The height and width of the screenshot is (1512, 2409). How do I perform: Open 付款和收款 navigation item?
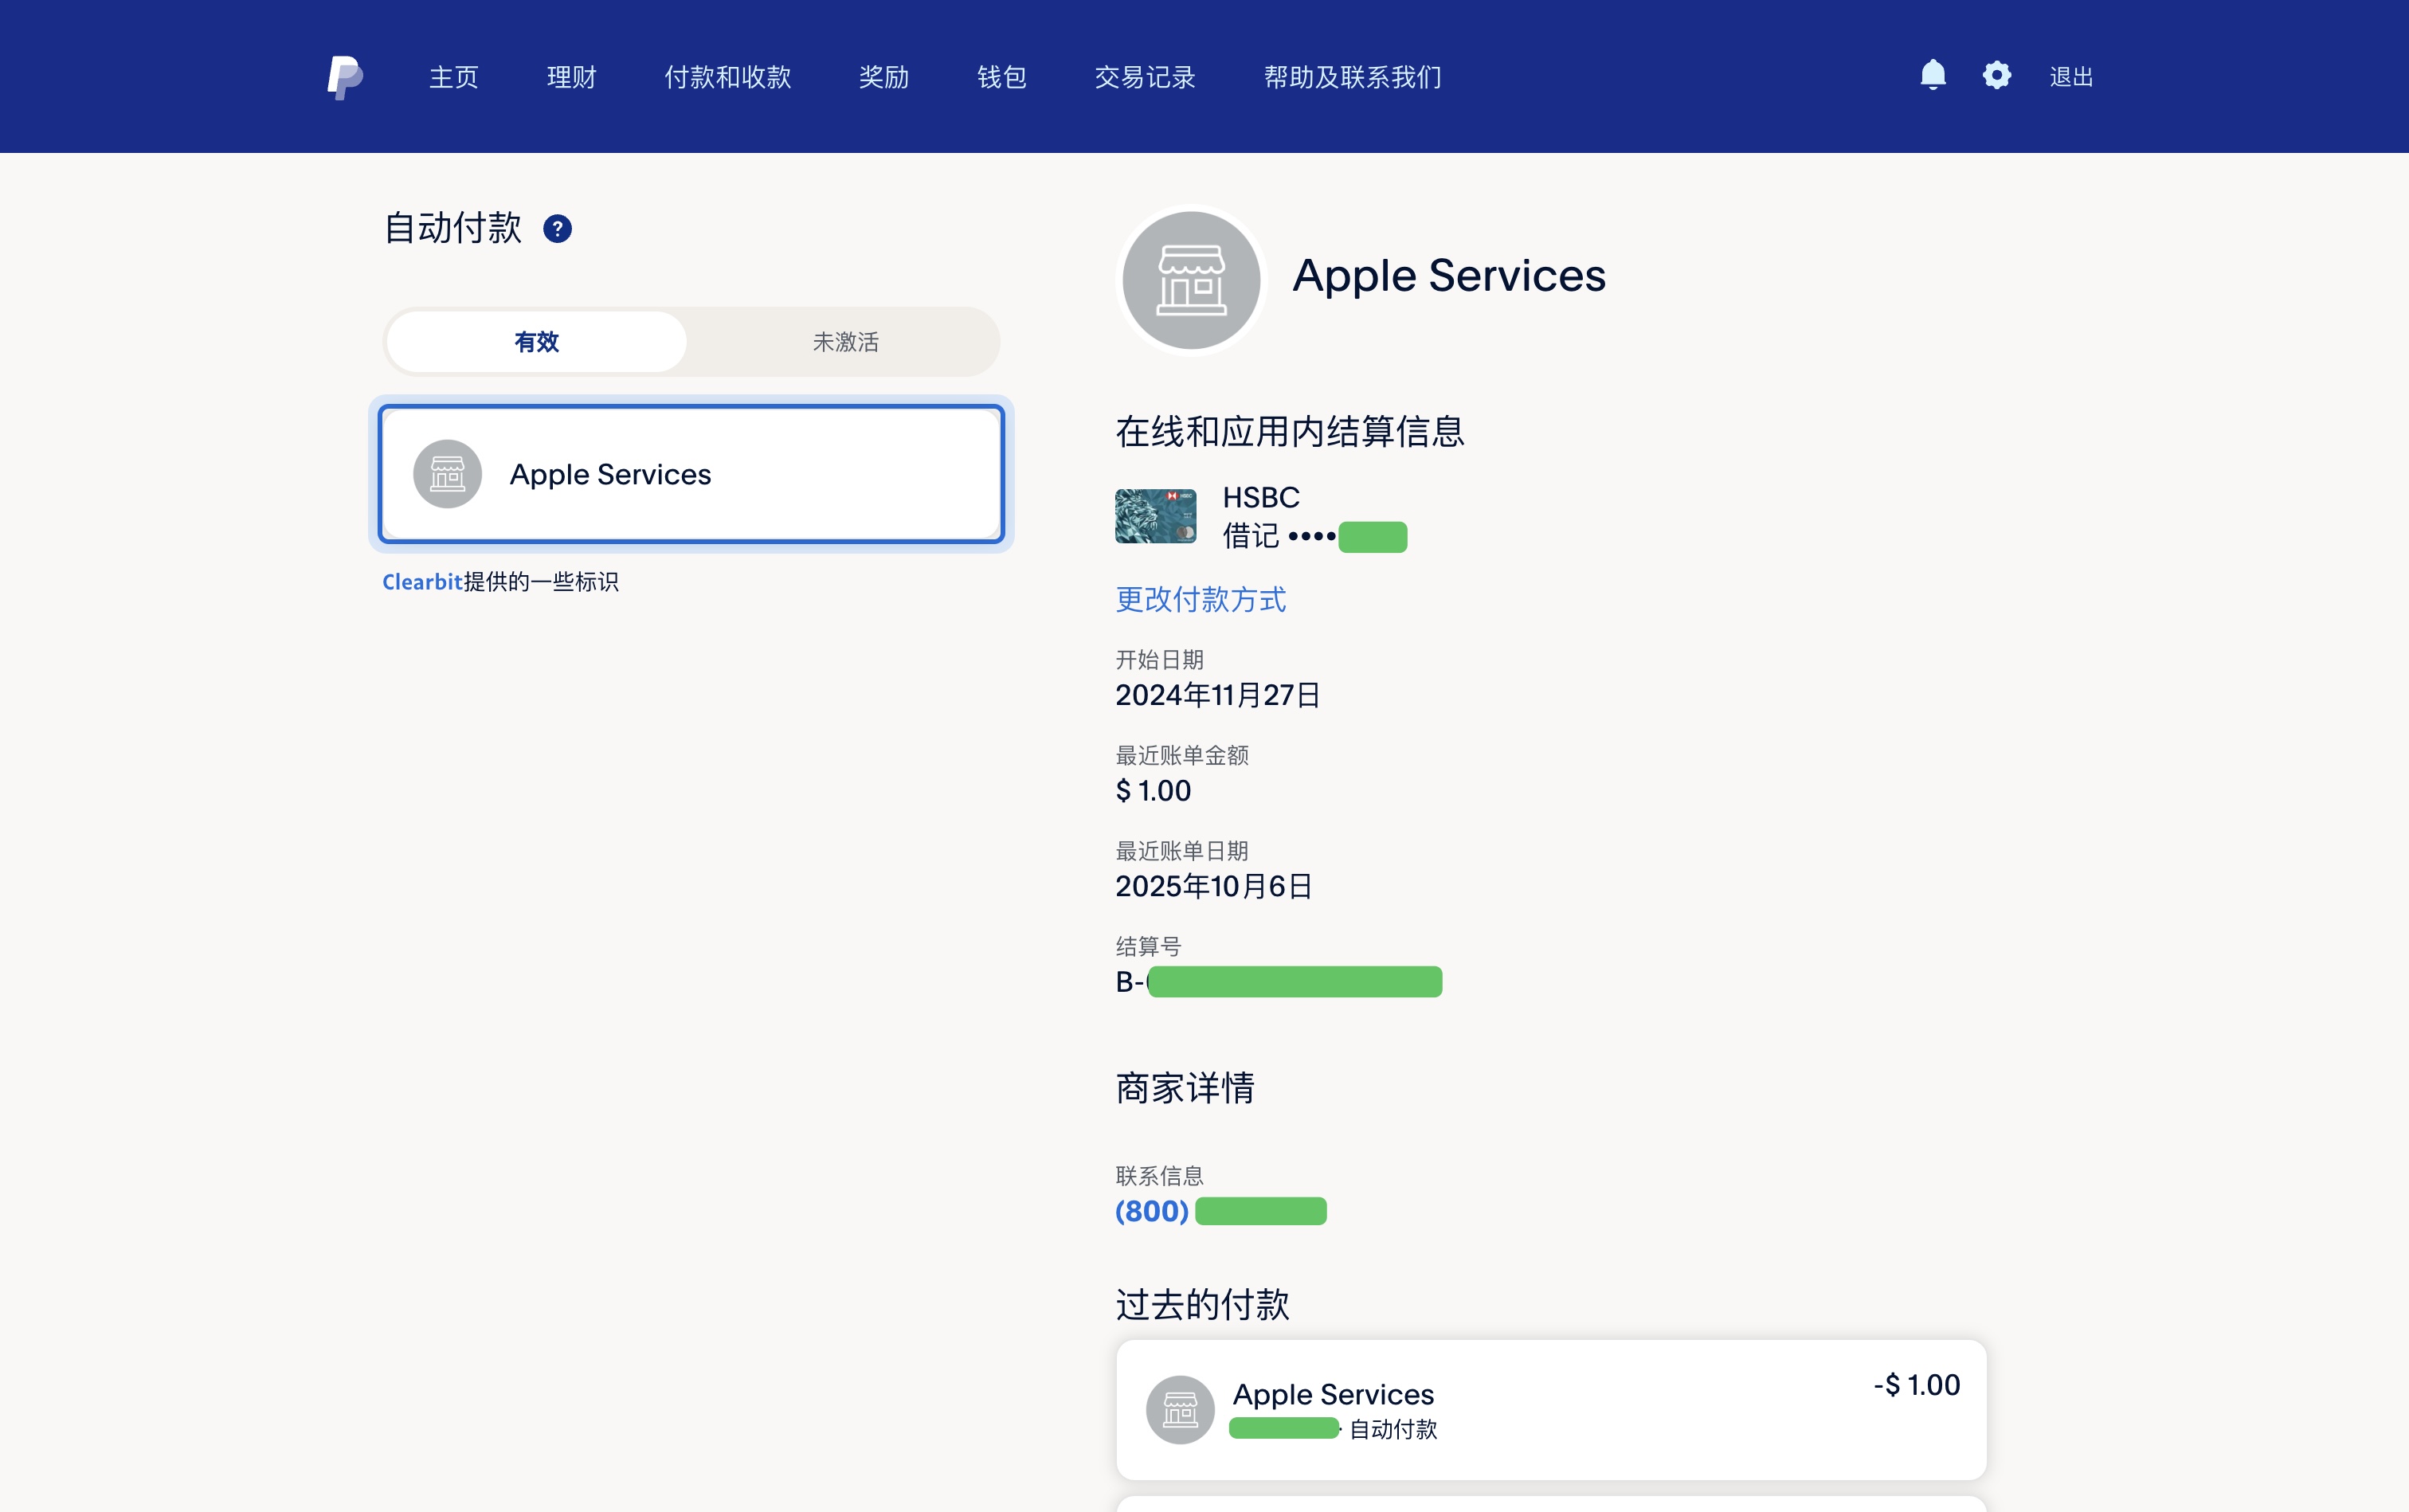[x=727, y=77]
